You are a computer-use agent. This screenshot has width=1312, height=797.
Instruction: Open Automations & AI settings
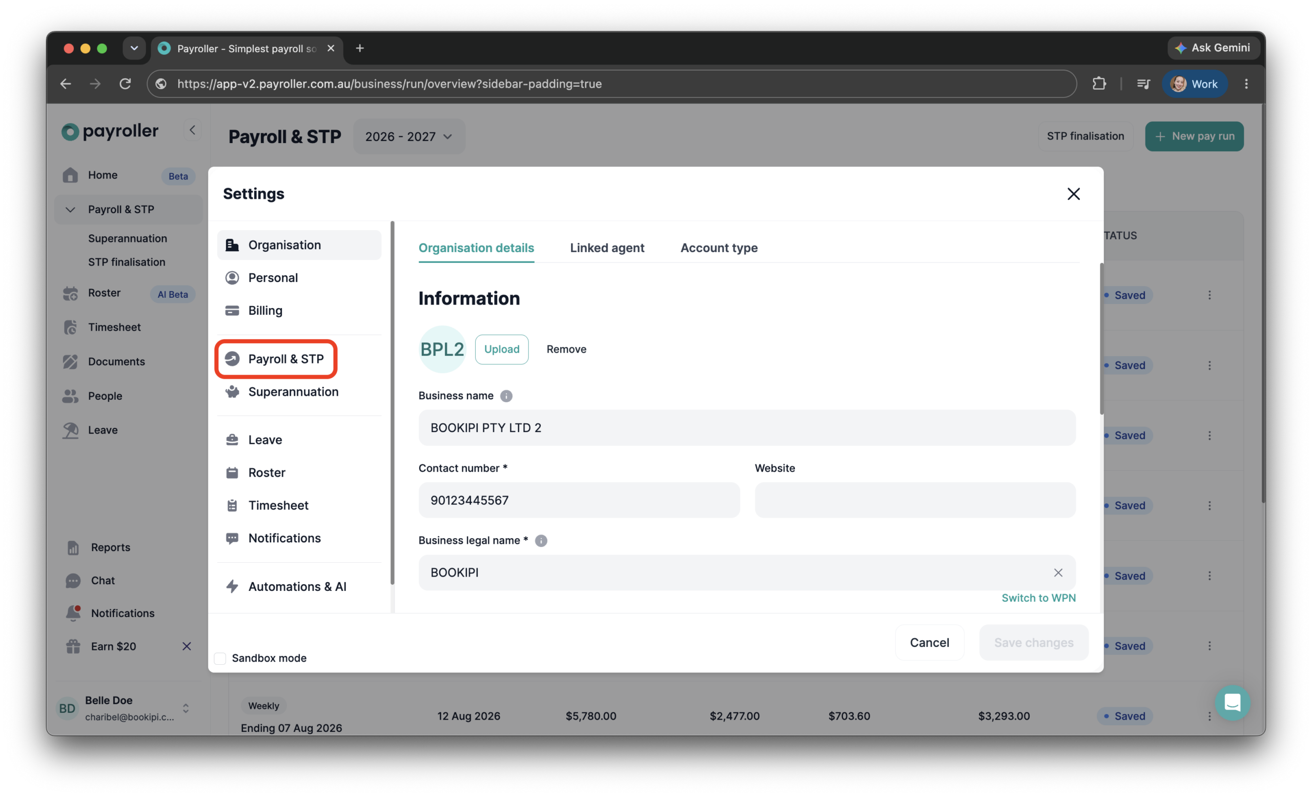coord(299,587)
